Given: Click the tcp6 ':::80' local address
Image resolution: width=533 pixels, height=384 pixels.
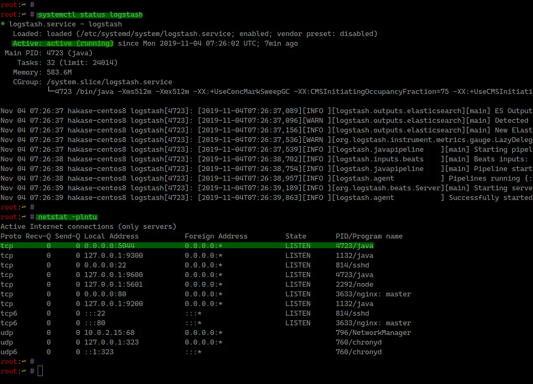Looking at the screenshot, I should coord(95,323).
